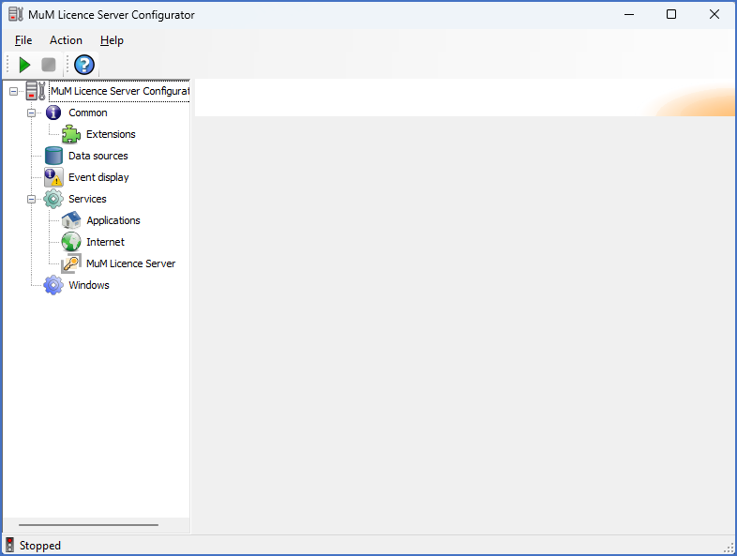Screen dimensions: 737x556
Task: Collapse the Services tree node
Action: [32, 200]
